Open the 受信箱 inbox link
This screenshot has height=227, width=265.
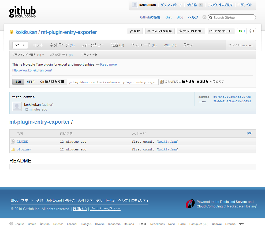pos(192,5)
